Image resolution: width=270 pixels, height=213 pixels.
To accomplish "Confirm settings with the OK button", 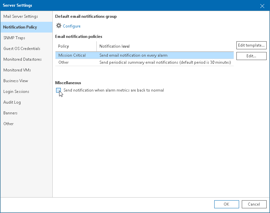I will point(226,204).
